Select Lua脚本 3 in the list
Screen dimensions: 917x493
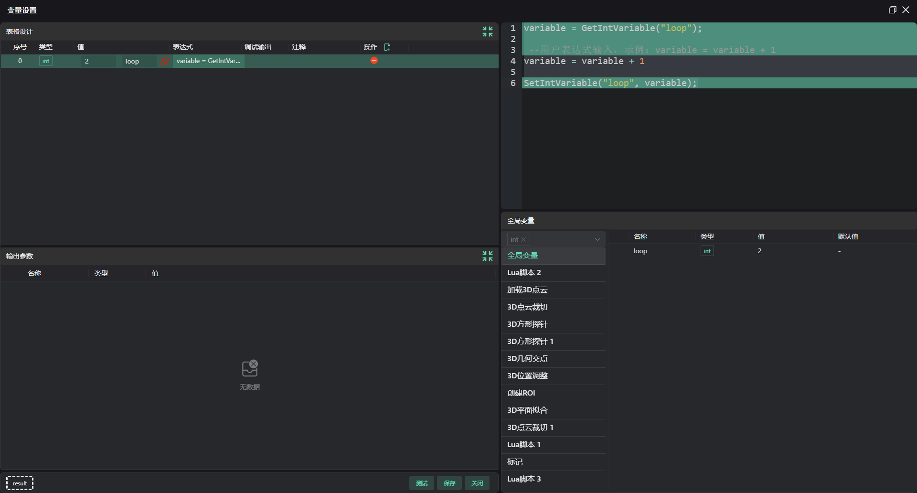tap(554, 479)
